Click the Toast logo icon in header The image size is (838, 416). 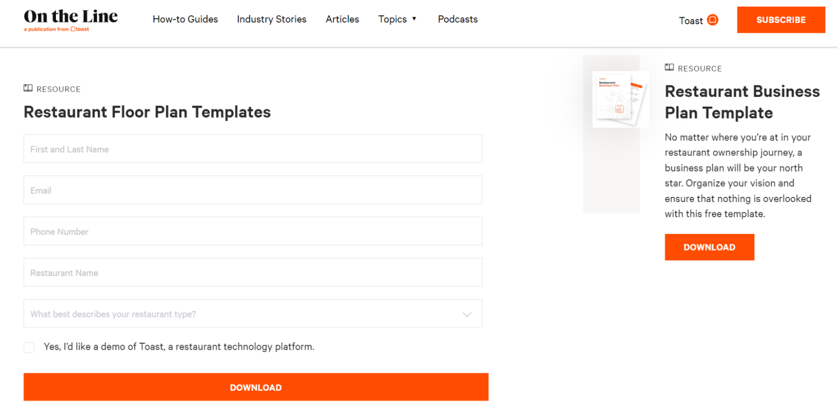[712, 20]
